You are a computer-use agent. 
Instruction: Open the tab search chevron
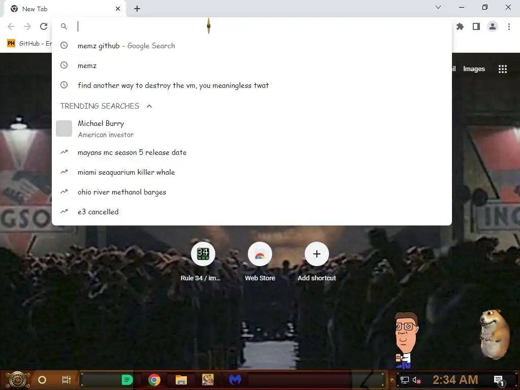pyautogui.click(x=438, y=7)
